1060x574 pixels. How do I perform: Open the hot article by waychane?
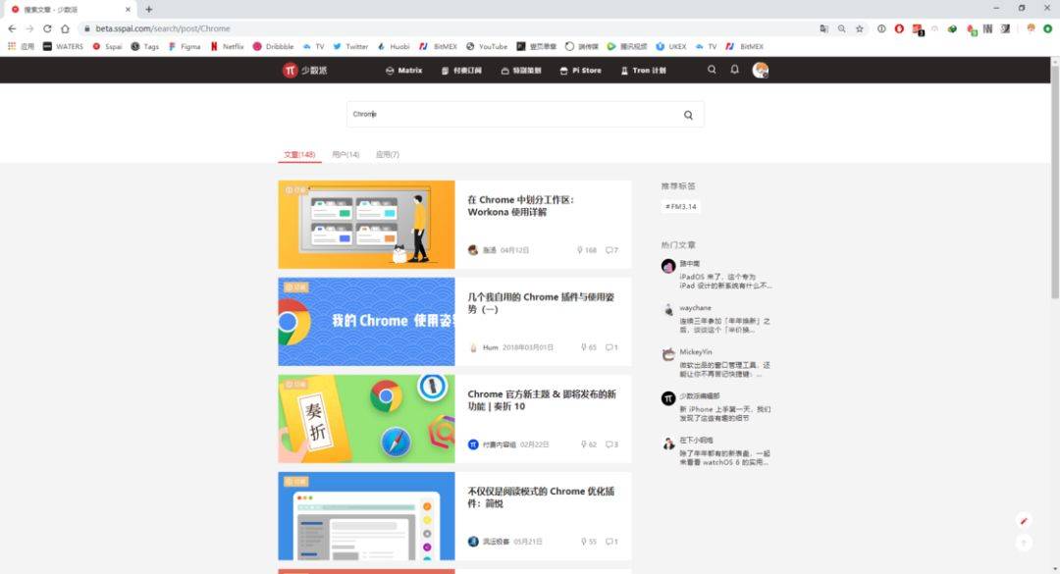point(724,325)
